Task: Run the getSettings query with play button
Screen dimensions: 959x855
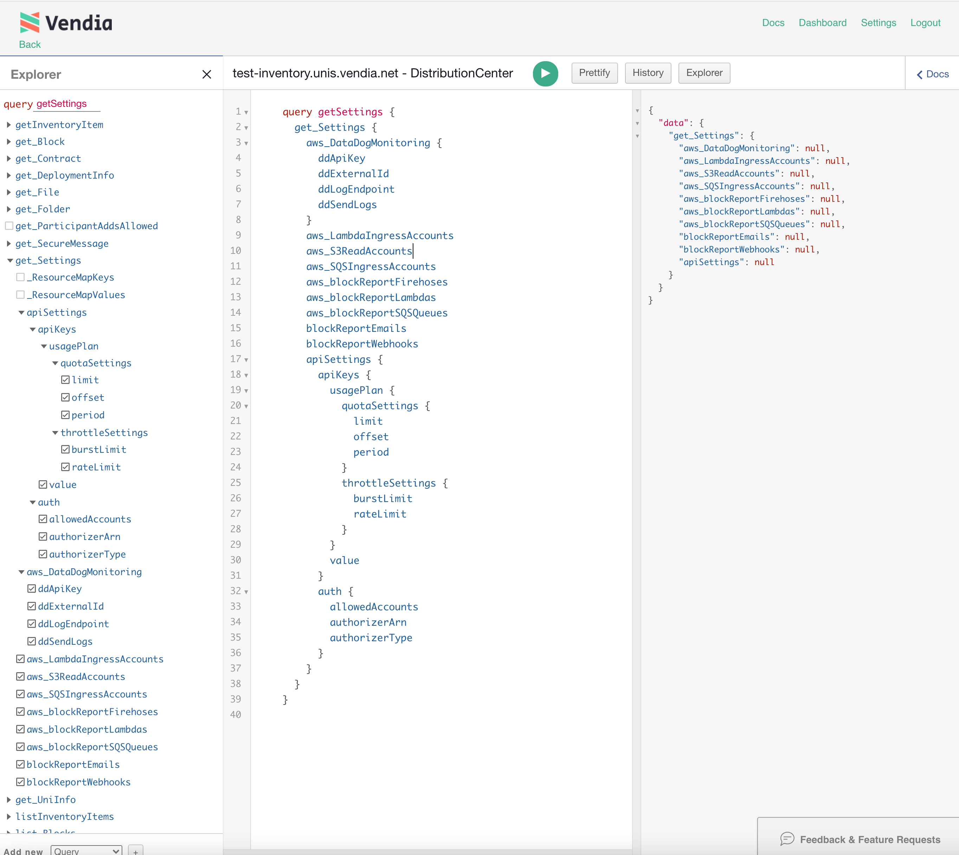Action: point(545,73)
